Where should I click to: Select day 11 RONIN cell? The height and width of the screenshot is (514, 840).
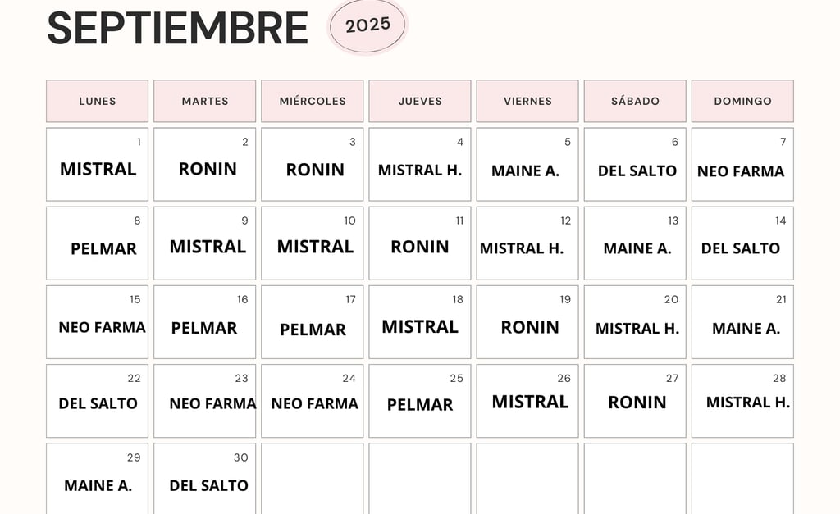pyautogui.click(x=420, y=243)
